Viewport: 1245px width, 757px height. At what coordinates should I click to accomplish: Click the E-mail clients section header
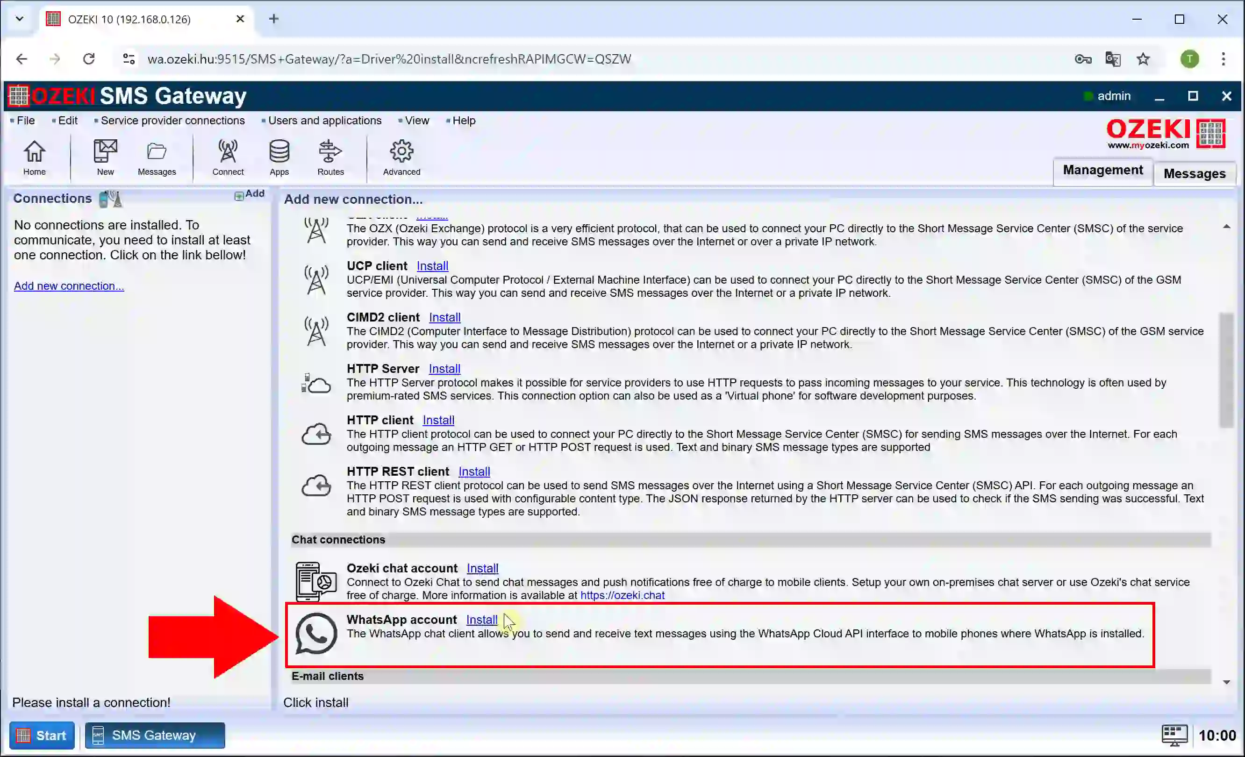(751, 676)
